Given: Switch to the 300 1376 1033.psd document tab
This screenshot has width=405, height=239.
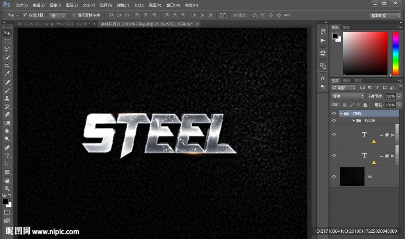Looking at the screenshot, I should pyautogui.click(x=53, y=24).
